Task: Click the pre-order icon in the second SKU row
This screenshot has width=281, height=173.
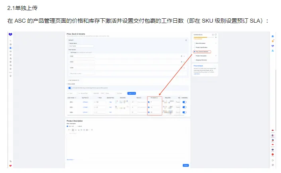Action: click(x=149, y=107)
